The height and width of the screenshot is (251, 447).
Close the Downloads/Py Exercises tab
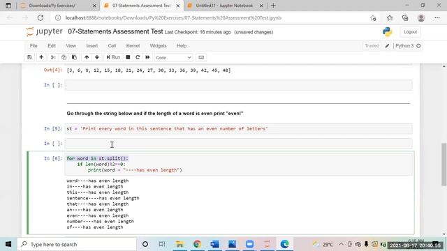(94, 6)
